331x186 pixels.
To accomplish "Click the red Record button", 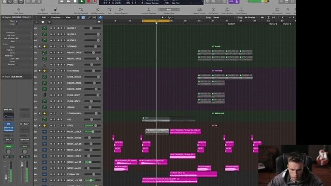I will (x=88, y=2).
